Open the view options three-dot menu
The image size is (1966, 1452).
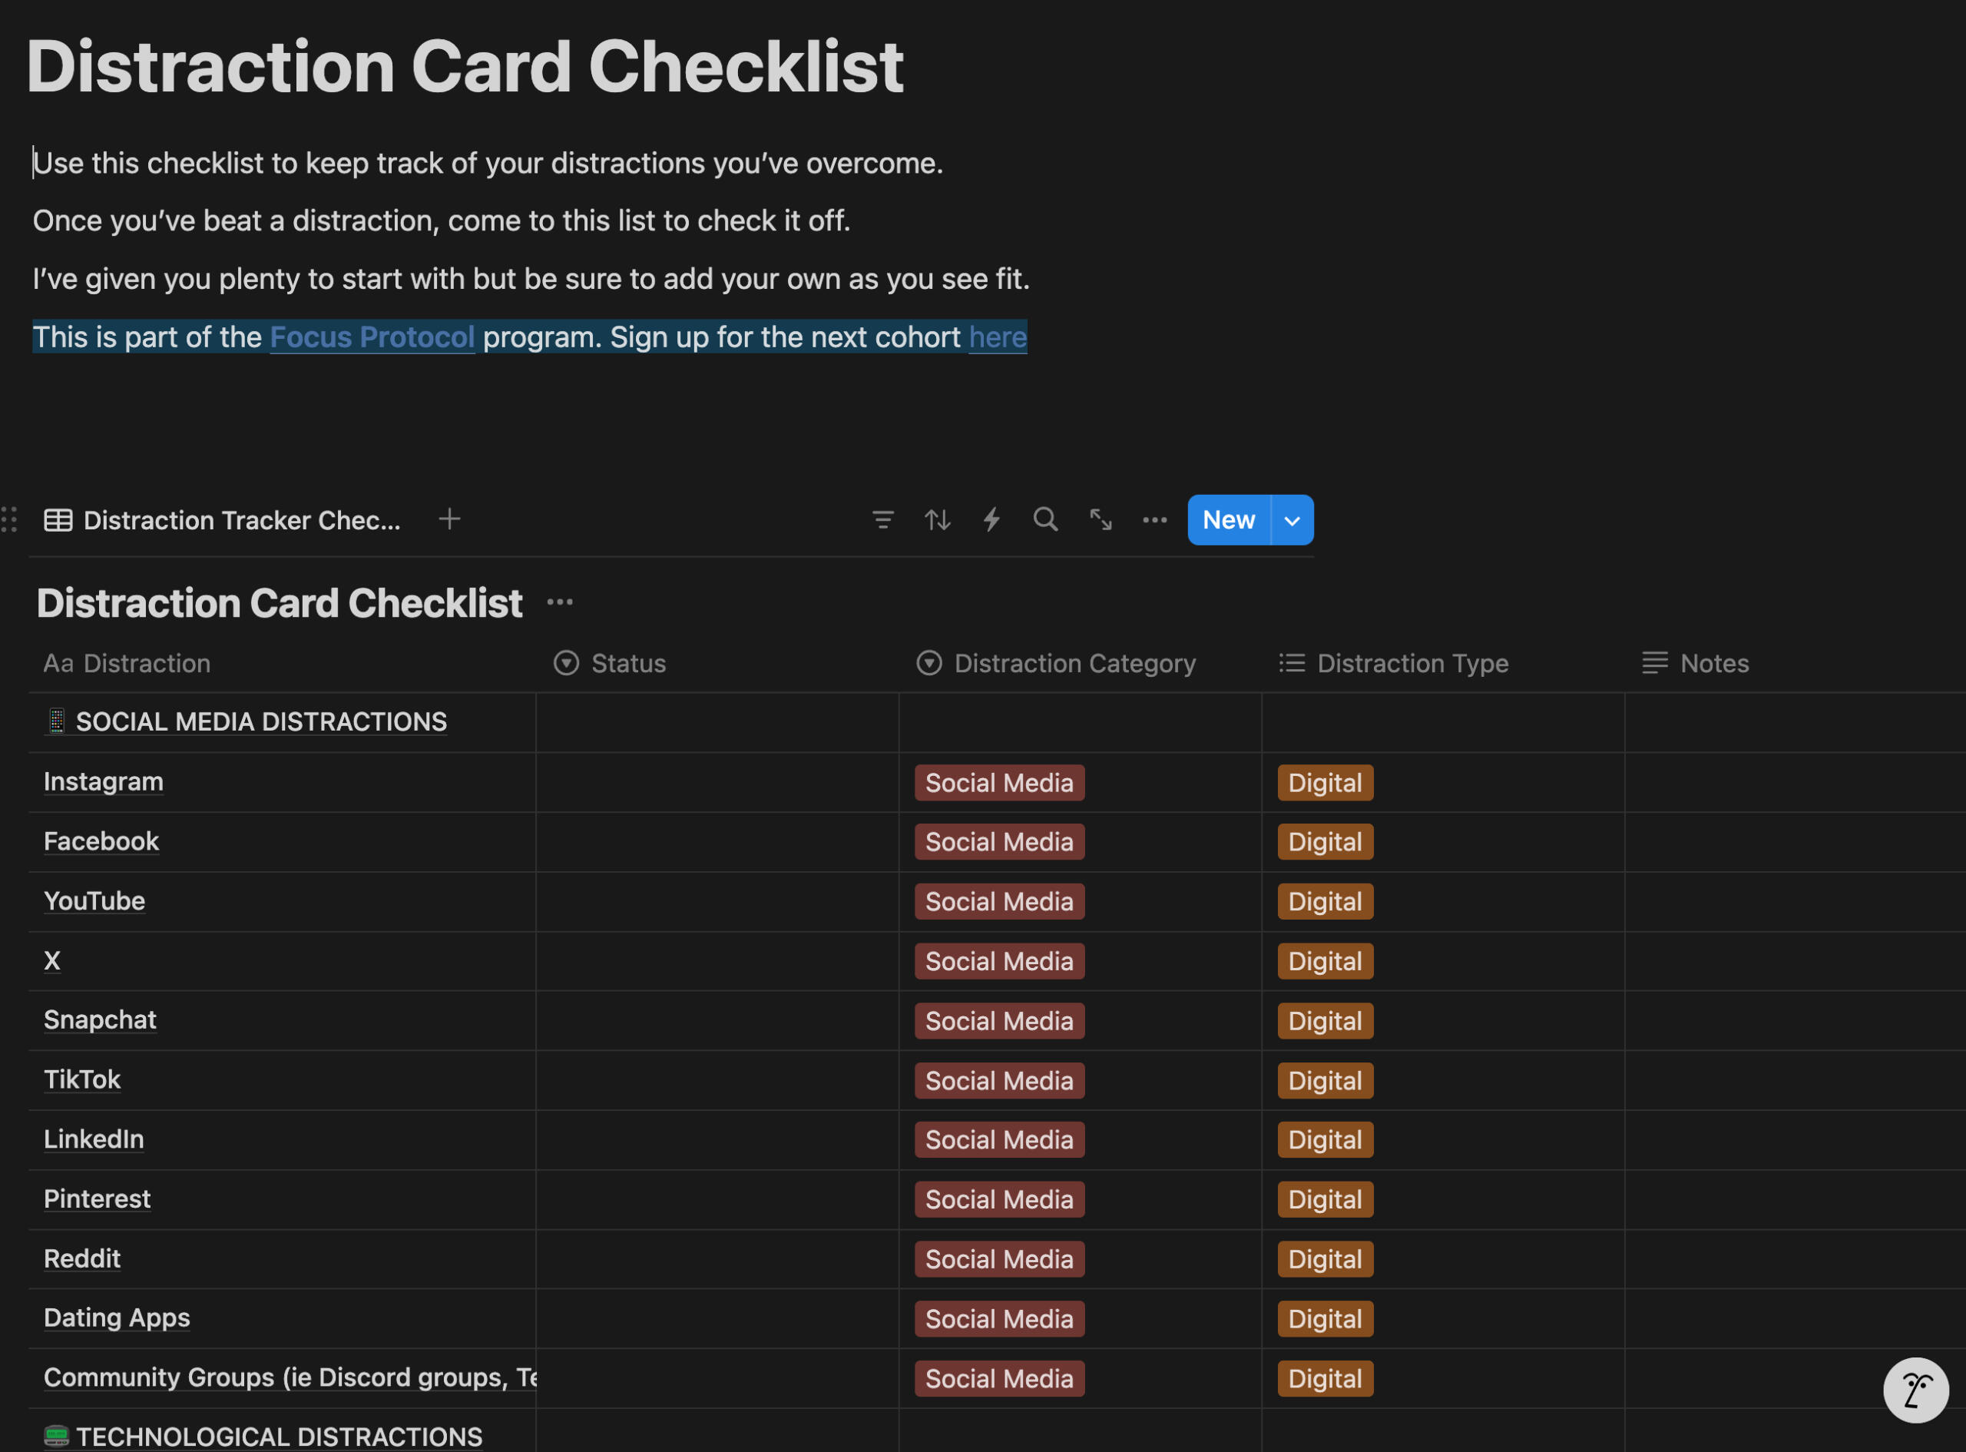point(1154,520)
